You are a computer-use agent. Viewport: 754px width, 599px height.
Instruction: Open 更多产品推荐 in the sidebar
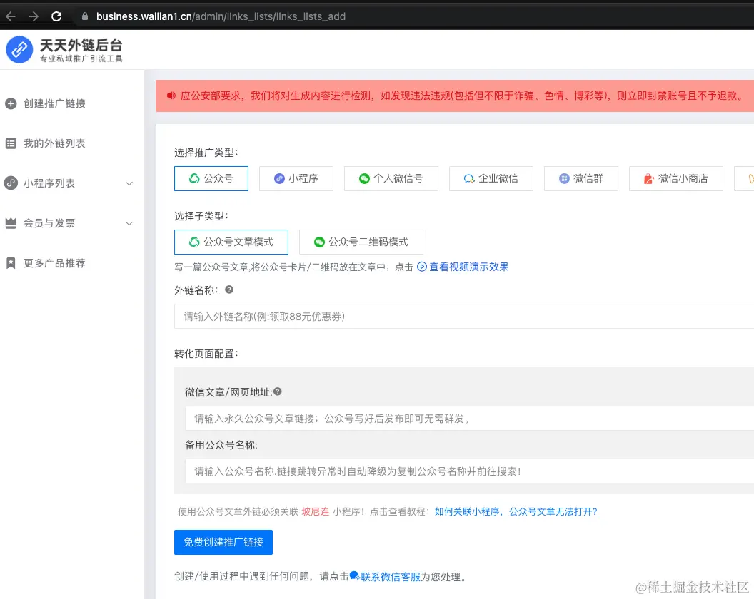[x=54, y=262]
